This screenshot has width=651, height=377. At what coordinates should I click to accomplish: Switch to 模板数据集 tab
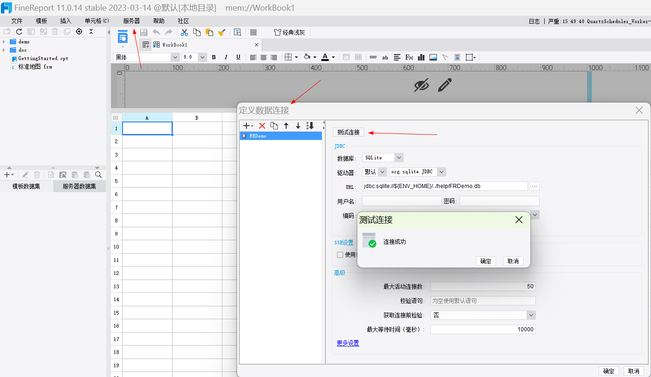click(x=26, y=187)
